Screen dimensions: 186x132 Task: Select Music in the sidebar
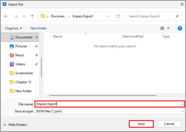click(20, 55)
